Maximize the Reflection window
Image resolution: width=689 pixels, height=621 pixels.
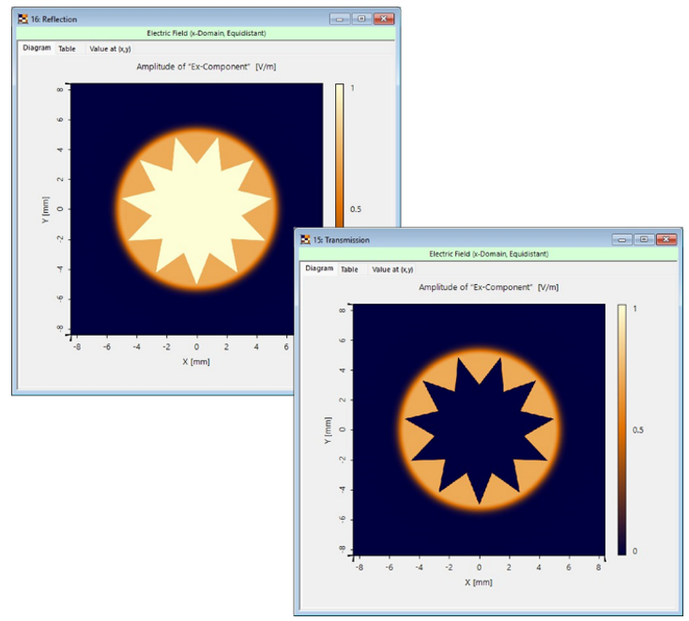(x=360, y=19)
